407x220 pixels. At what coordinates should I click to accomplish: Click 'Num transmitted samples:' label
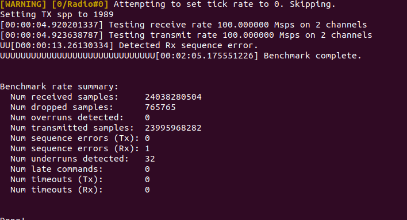[72, 128]
